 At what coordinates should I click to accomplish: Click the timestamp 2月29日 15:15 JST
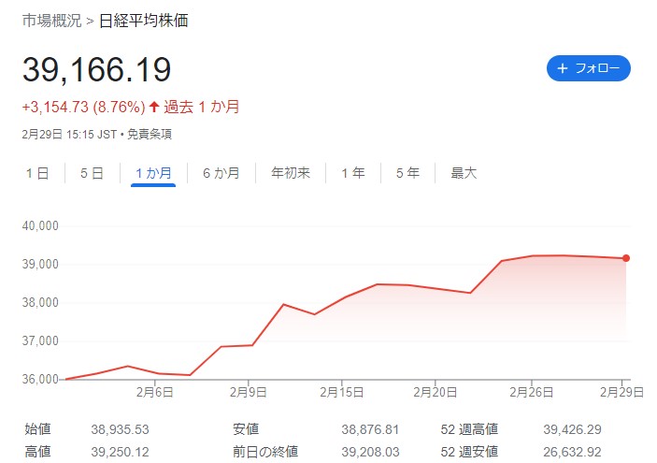tap(69, 134)
